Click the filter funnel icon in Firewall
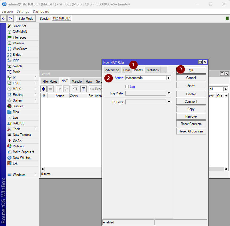The height and width of the screenshot is (226, 230). pos(83,89)
